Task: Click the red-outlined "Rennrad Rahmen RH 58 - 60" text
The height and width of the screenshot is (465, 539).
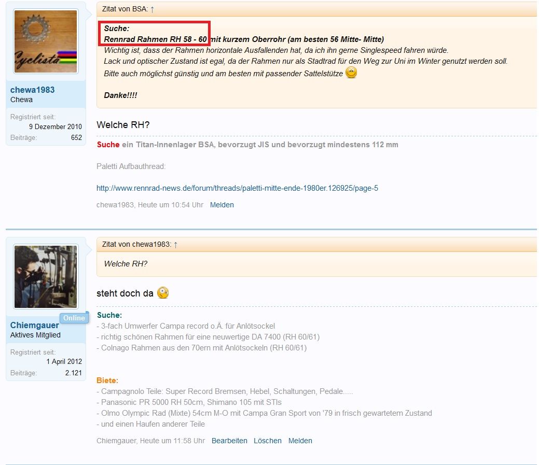Action: pos(155,39)
